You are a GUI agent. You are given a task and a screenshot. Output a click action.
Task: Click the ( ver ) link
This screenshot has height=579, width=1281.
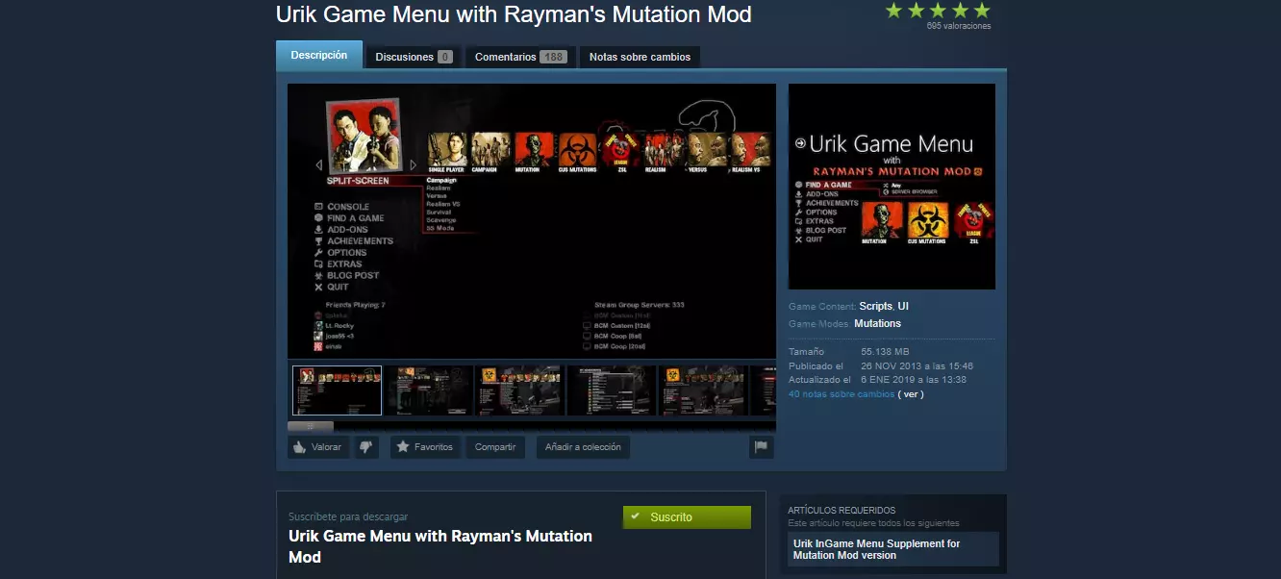point(911,394)
